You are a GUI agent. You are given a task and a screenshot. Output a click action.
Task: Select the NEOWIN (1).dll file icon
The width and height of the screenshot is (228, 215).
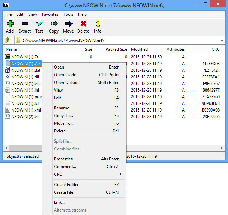[x=8, y=77]
